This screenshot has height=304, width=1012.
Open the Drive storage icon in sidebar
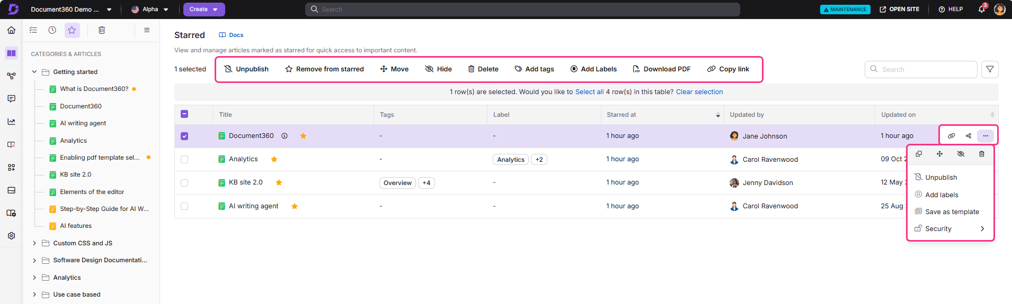coord(11,190)
